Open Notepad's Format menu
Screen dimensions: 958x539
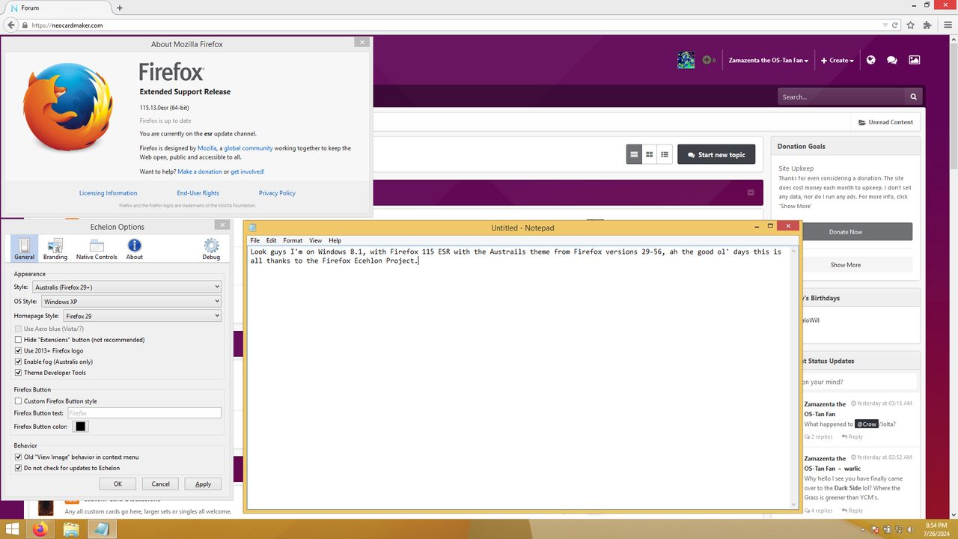point(293,240)
